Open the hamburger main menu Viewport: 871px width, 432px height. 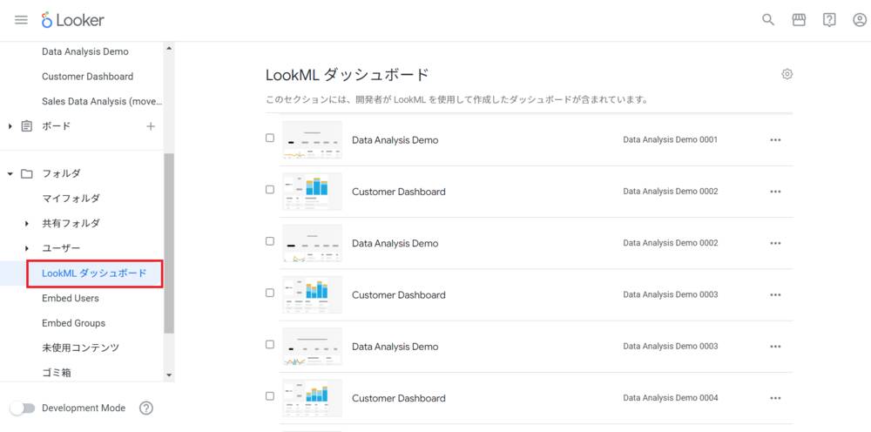21,20
